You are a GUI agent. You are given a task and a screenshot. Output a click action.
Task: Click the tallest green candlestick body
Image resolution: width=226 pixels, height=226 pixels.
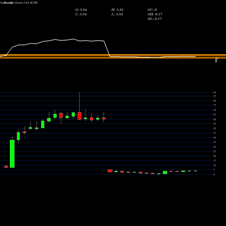tap(12, 154)
